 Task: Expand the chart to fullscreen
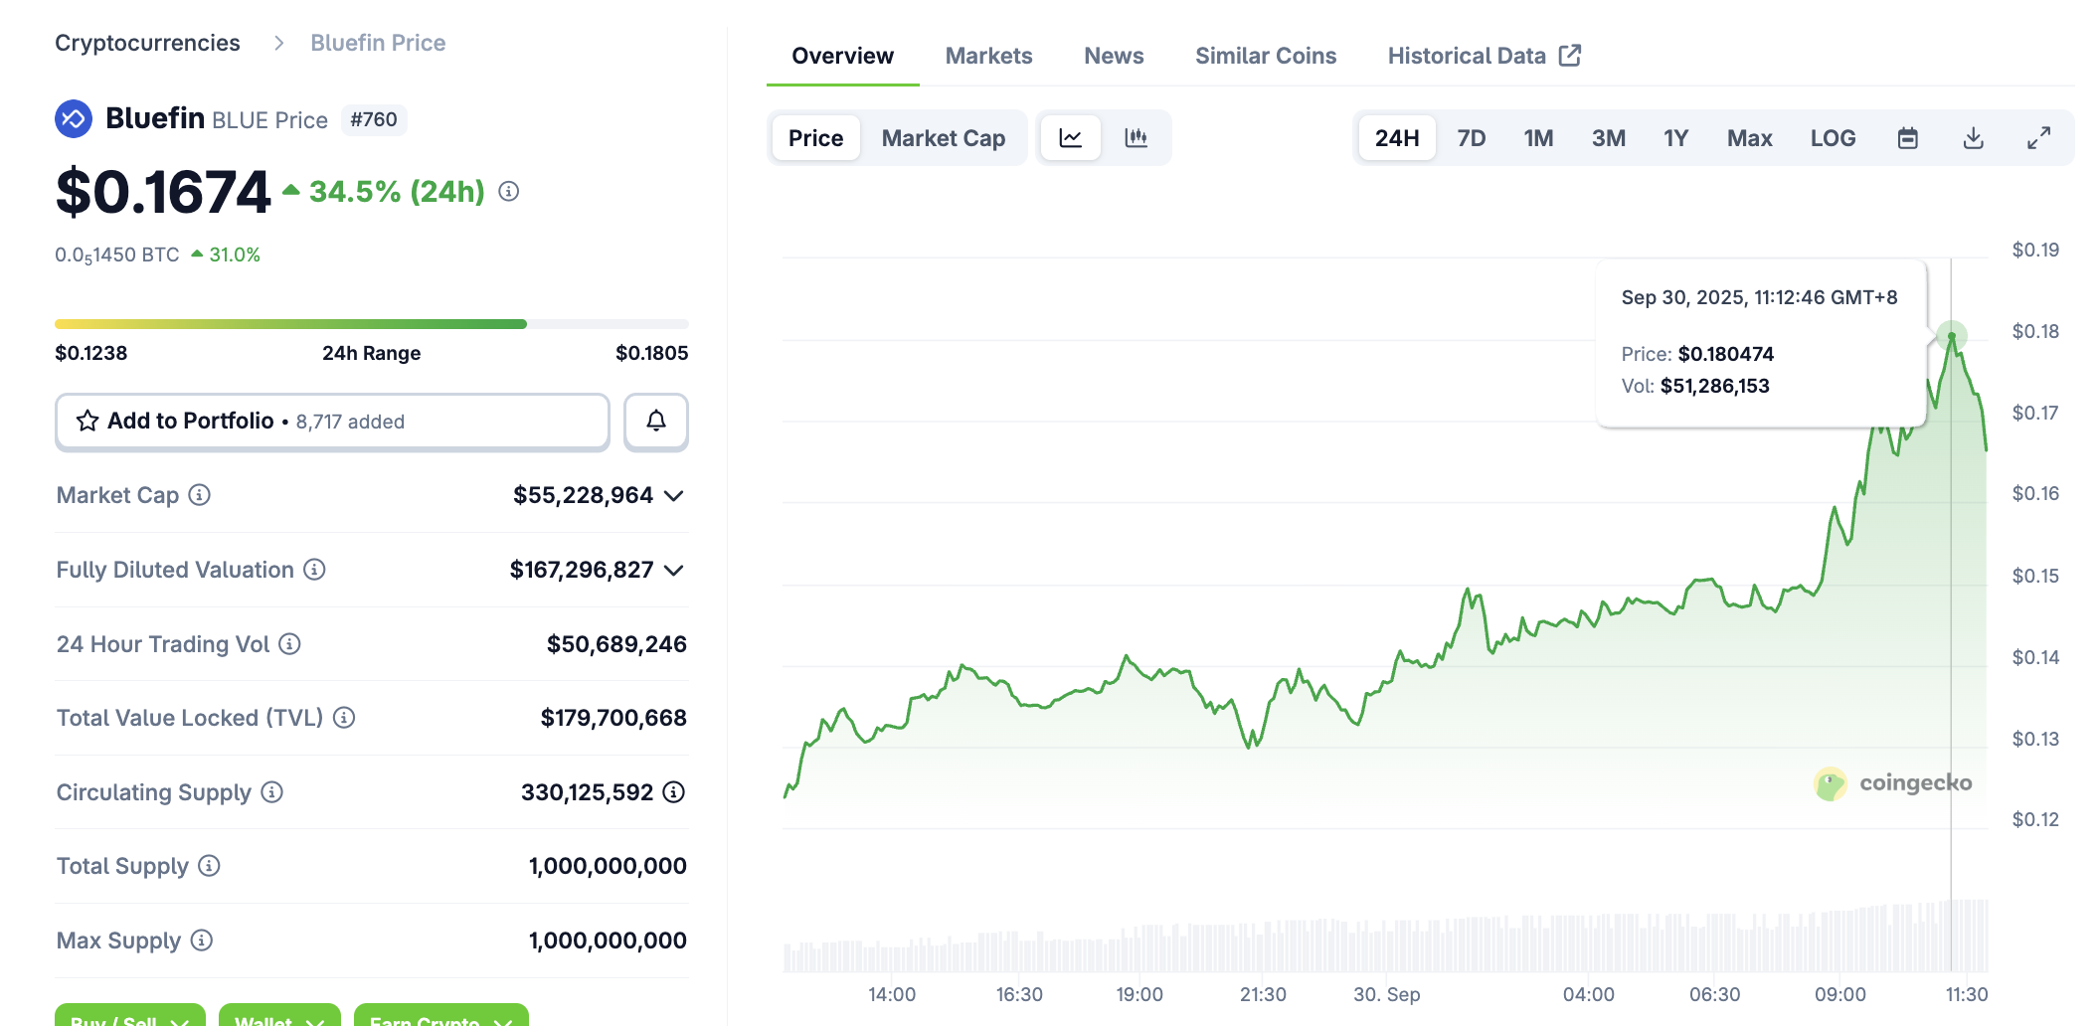tap(2038, 138)
